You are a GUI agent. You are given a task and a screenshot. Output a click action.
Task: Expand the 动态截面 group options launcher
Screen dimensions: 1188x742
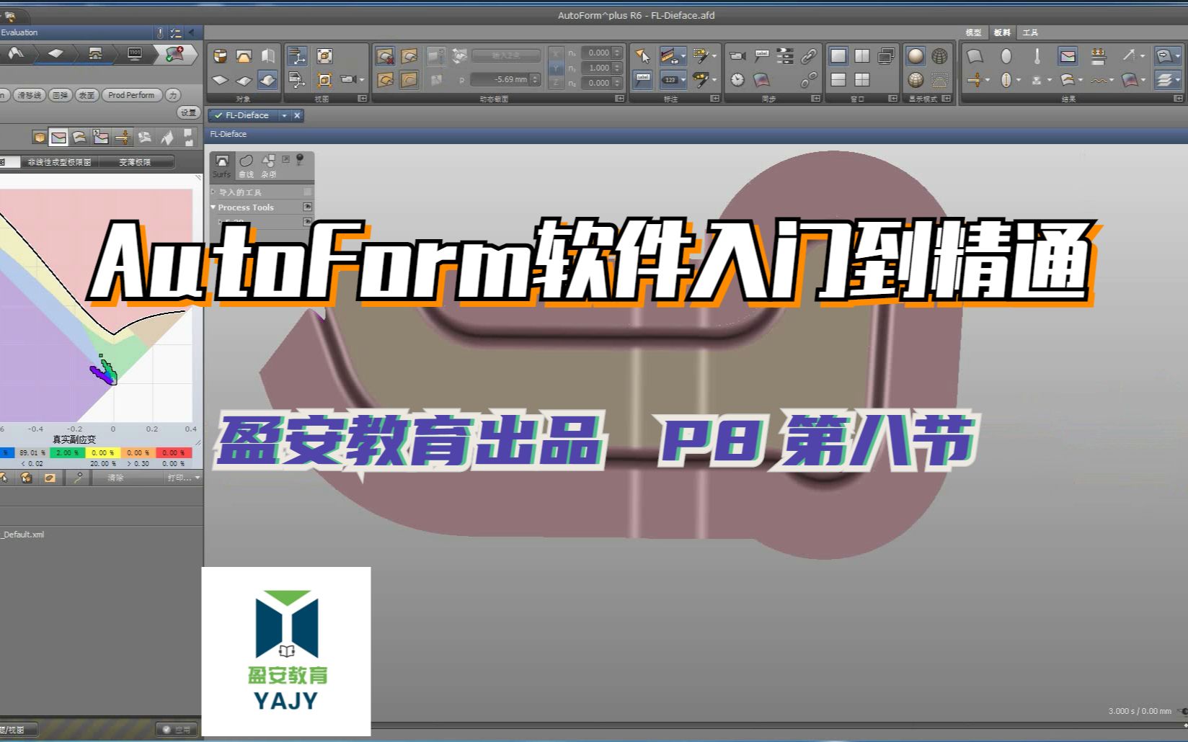[x=619, y=99]
